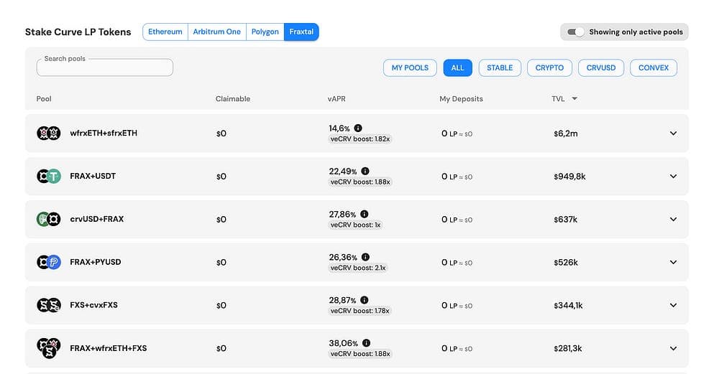
Task: Click the vAPR column header
Action: click(336, 99)
